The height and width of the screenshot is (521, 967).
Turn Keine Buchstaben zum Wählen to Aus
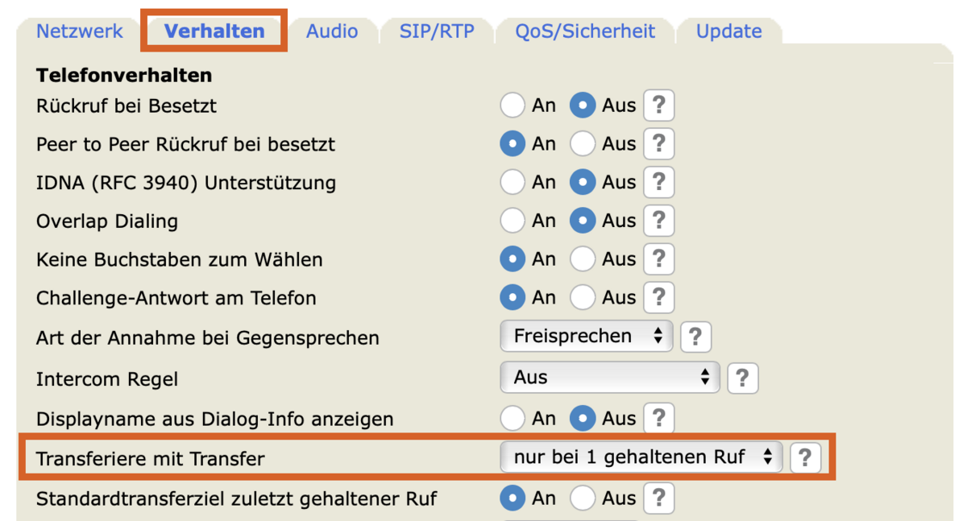[x=583, y=259]
